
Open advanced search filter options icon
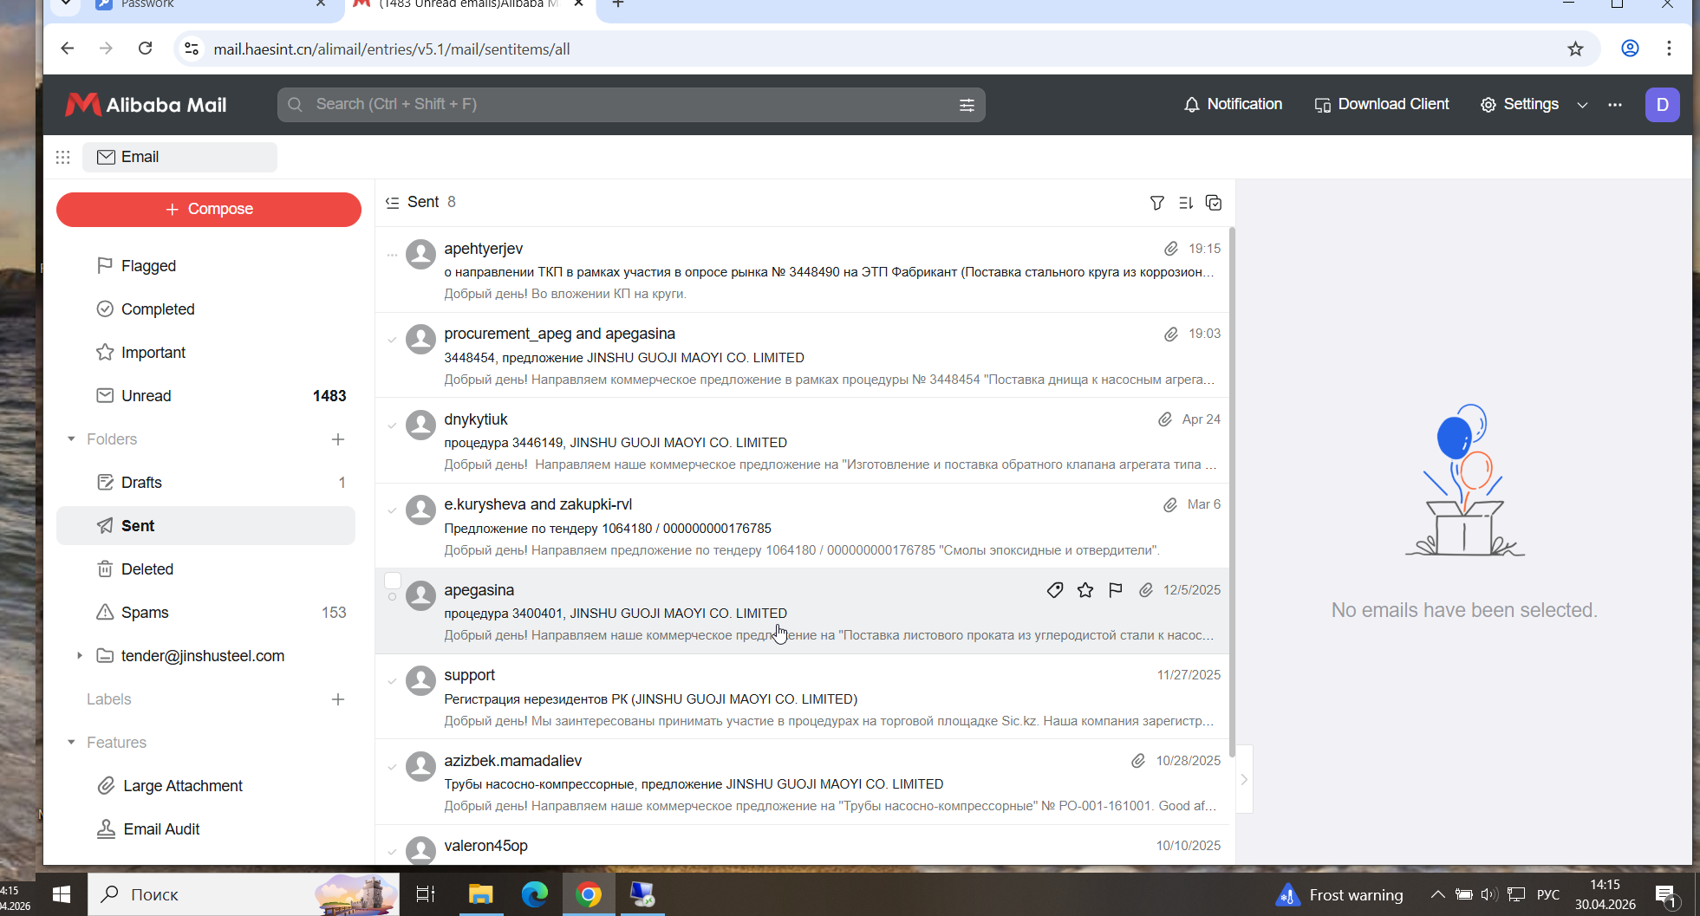967,105
